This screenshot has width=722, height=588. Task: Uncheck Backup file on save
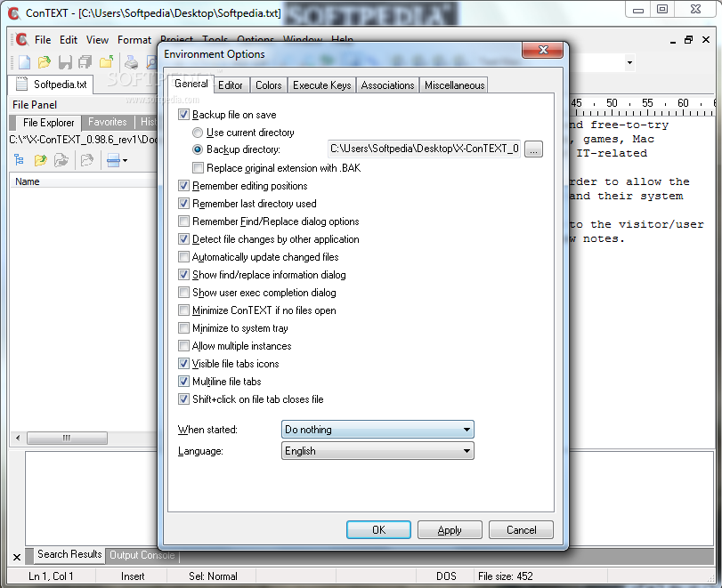(183, 115)
